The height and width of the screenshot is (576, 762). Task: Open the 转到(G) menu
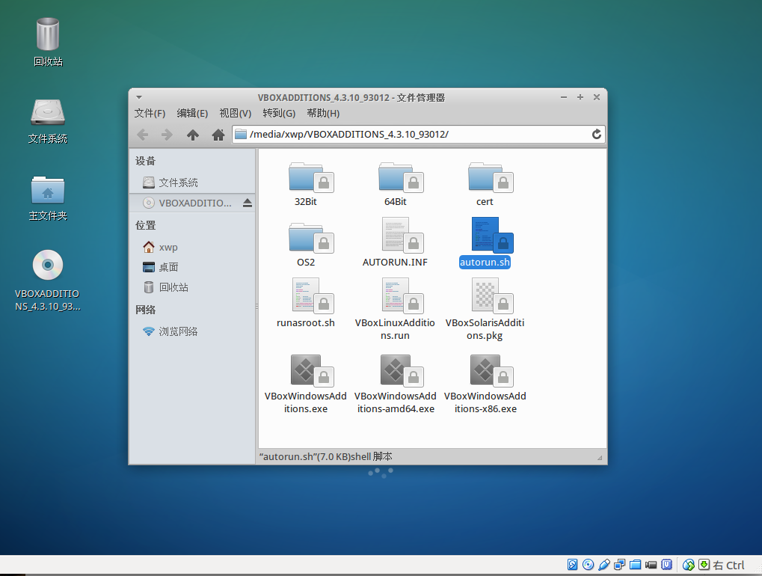click(279, 113)
